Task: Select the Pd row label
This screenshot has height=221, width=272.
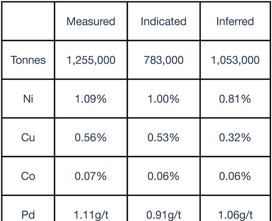Action: [x=28, y=215]
